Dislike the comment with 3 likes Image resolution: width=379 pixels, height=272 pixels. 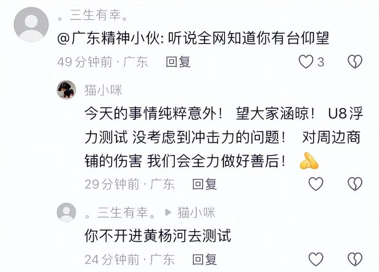355,62
